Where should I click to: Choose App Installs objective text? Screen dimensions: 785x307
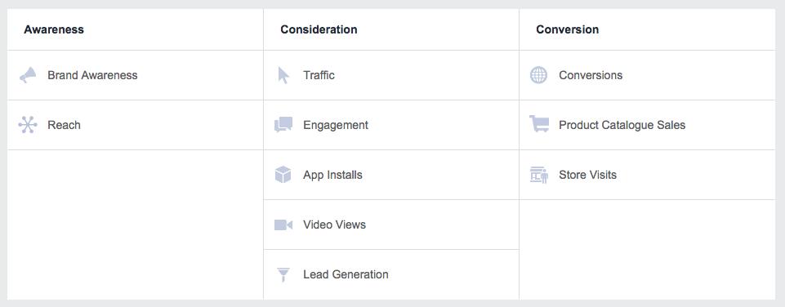(333, 175)
